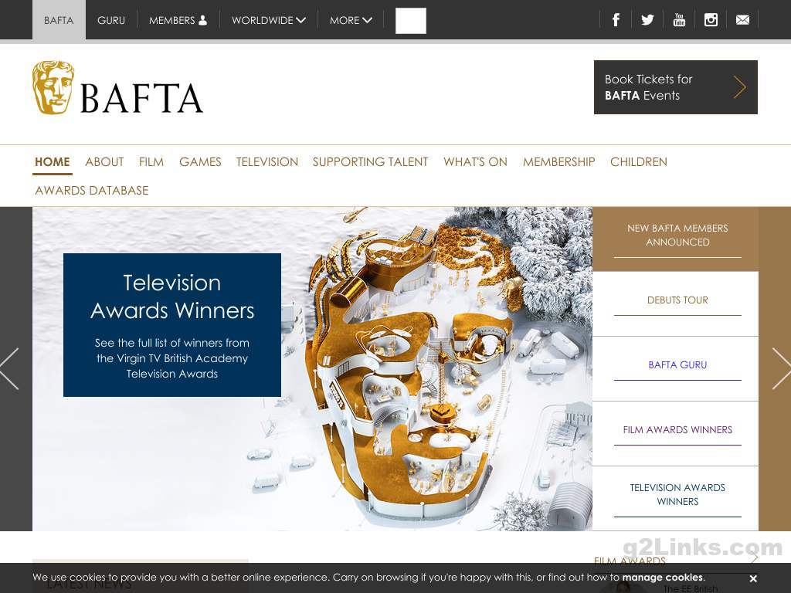Click the white search box
The height and width of the screenshot is (593, 791).
tap(411, 21)
